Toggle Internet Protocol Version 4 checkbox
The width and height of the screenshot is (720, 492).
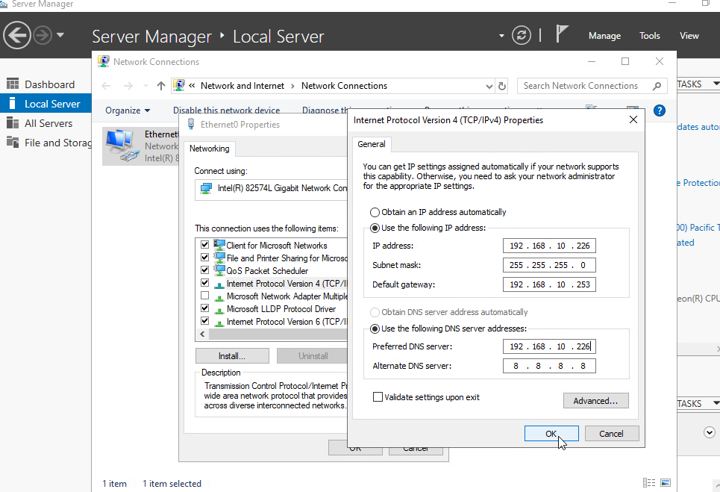coord(204,283)
